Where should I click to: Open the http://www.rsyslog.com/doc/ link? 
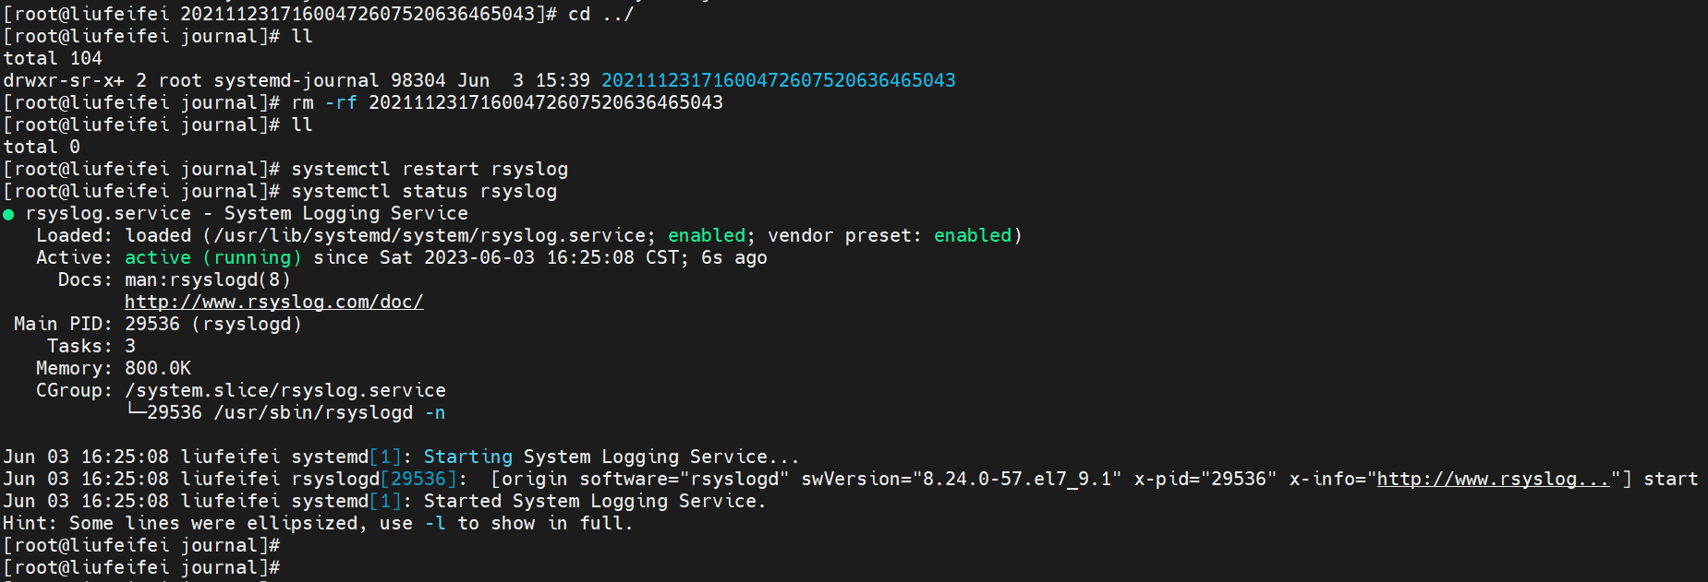coord(273,303)
